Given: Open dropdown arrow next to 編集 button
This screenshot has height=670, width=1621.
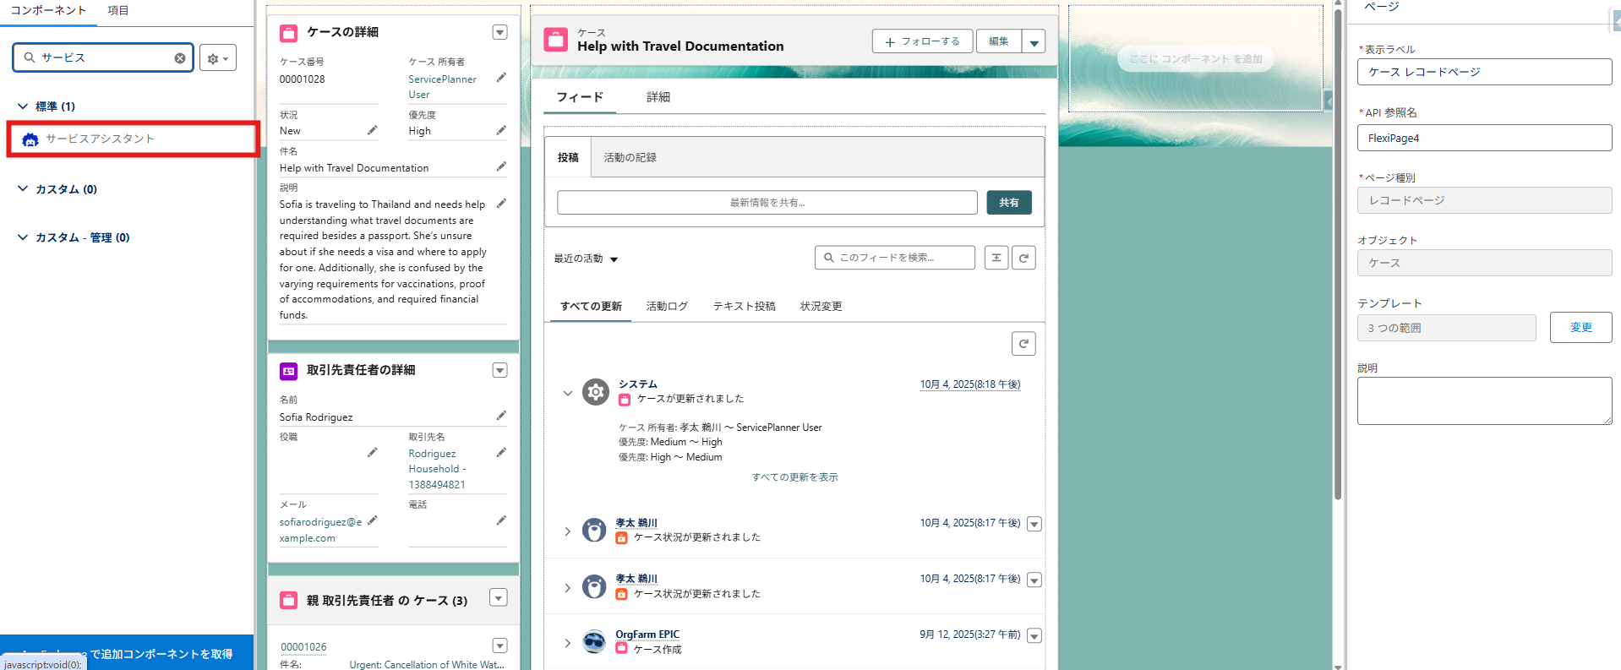Looking at the screenshot, I should tap(1034, 41).
